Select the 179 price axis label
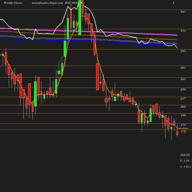This screenshot has width=192, height=192. coord(183,125)
